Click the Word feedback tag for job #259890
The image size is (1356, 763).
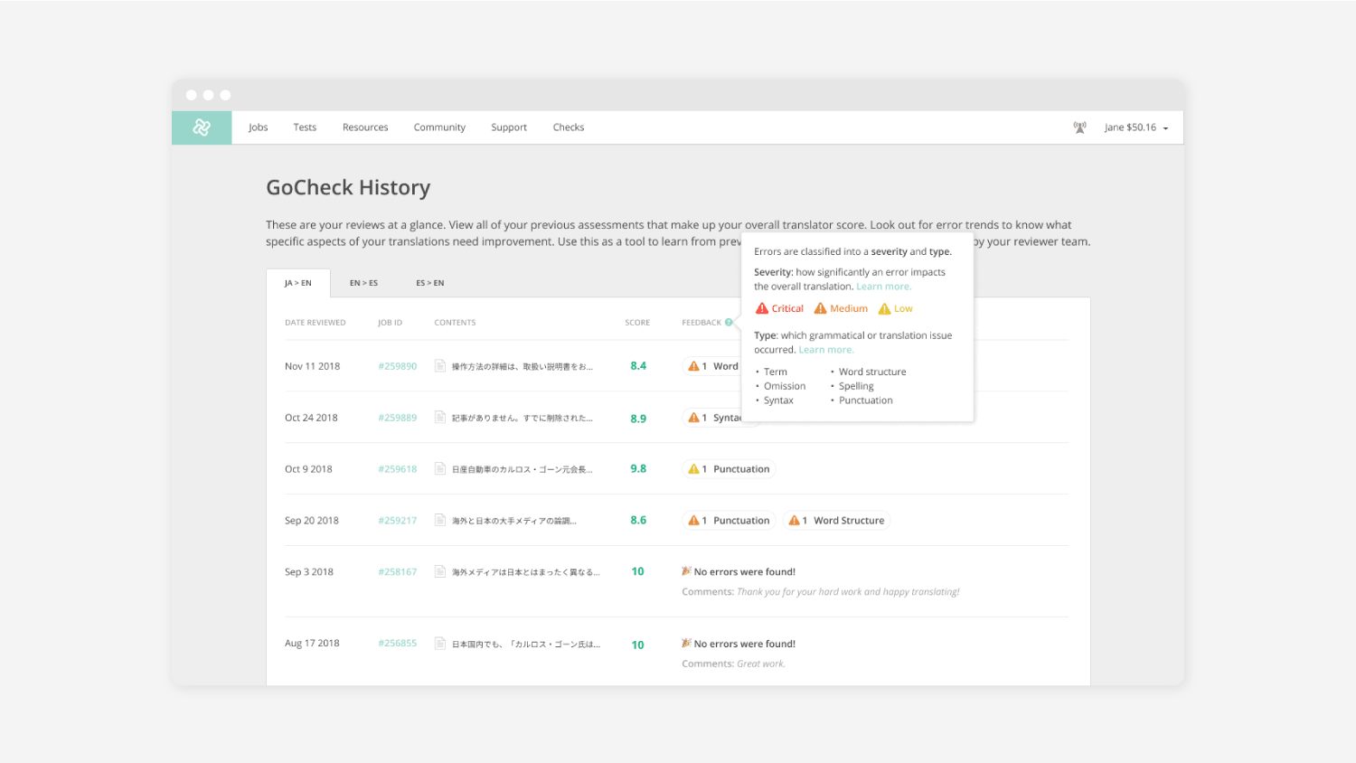[x=712, y=366]
